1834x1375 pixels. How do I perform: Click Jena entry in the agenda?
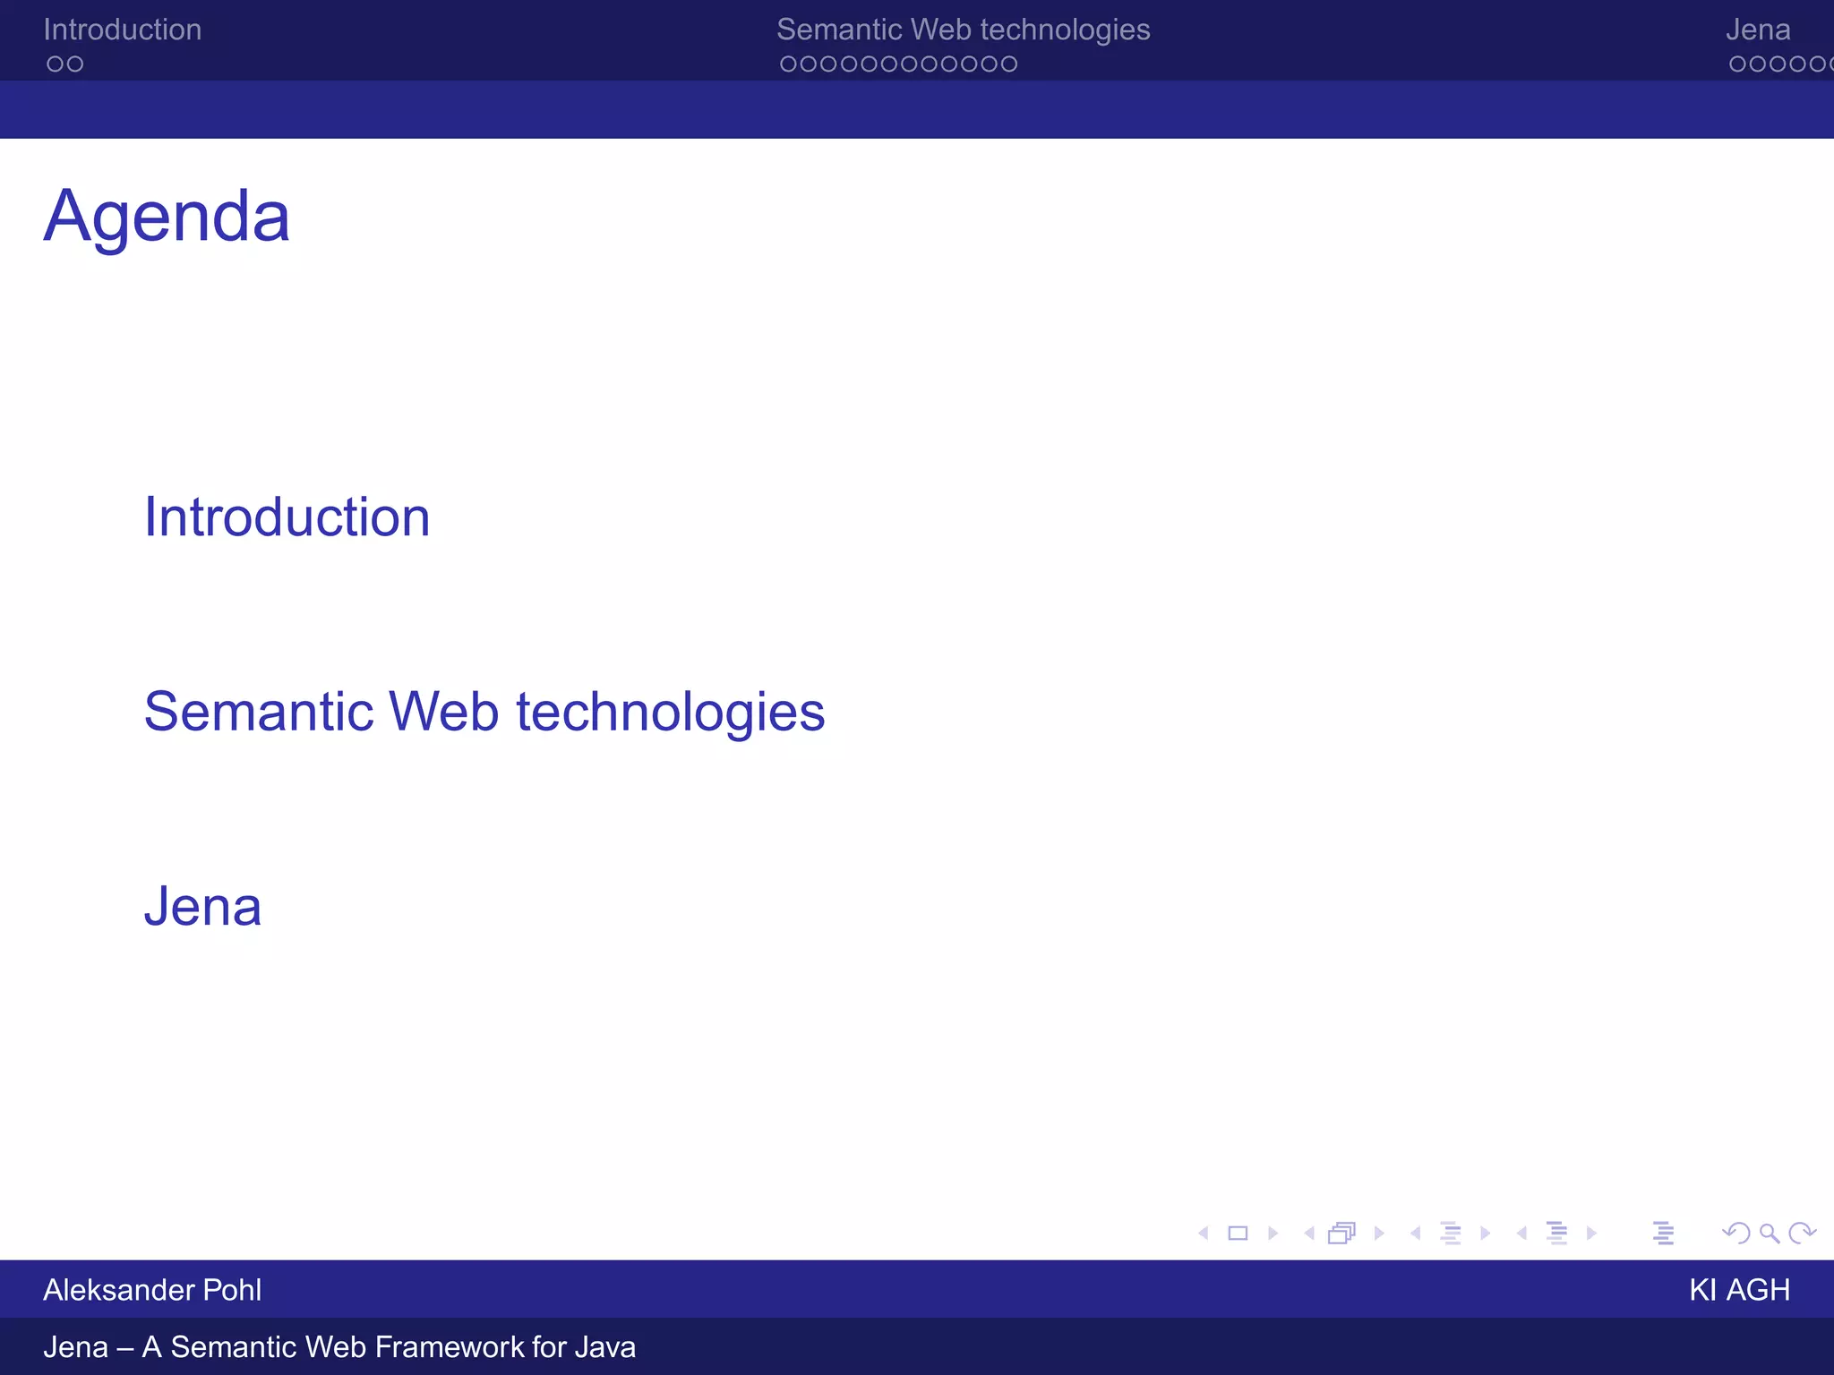tap(203, 906)
